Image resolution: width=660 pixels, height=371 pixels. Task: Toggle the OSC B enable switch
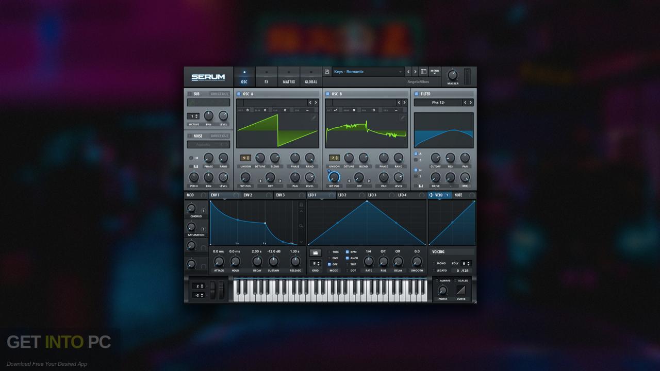click(x=327, y=94)
